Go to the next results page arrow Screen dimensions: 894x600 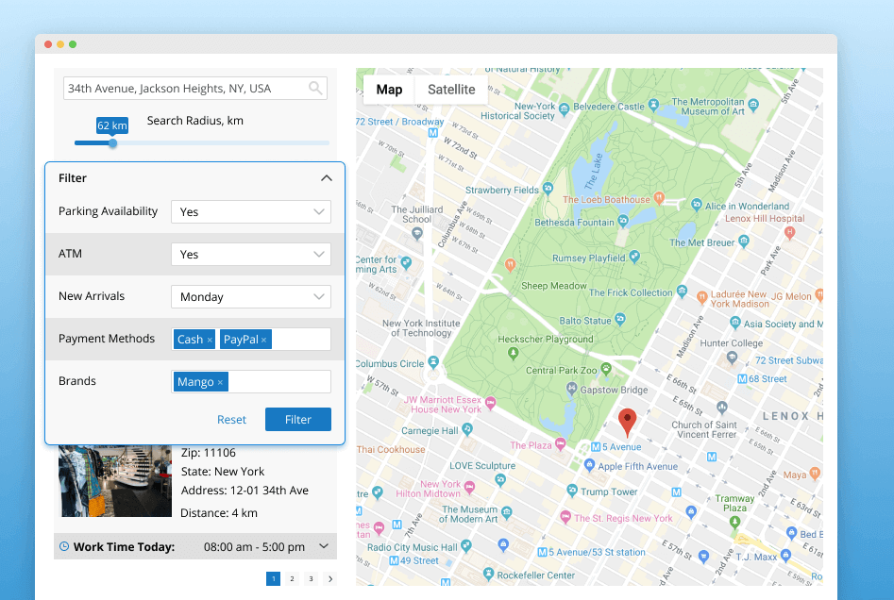click(x=330, y=578)
